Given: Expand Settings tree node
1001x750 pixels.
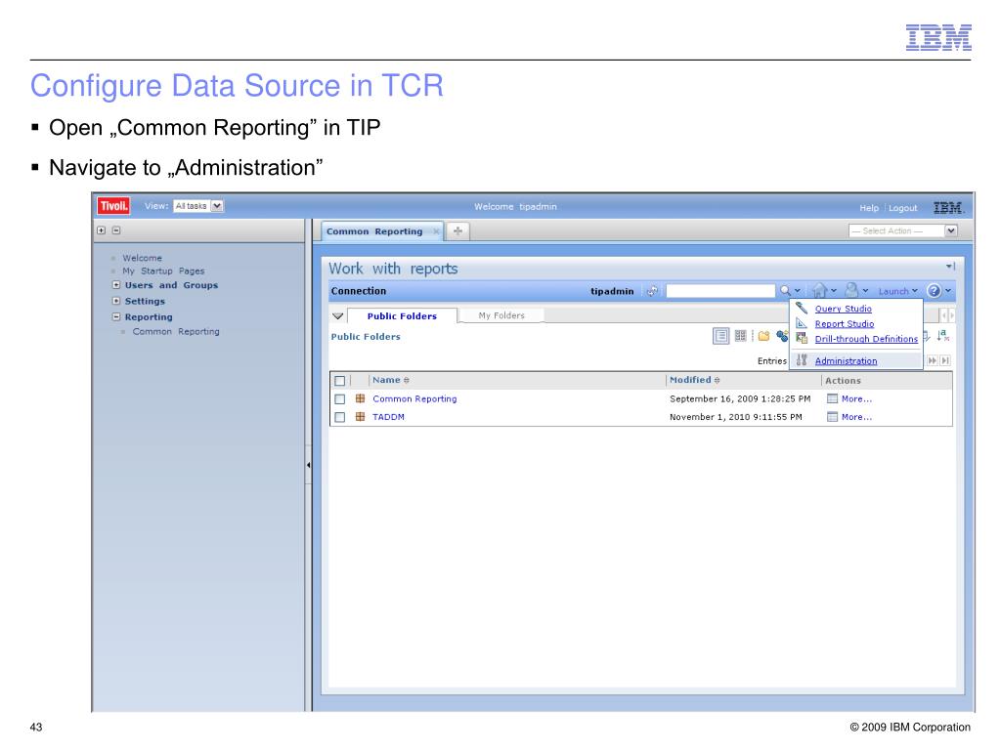Looking at the screenshot, I should point(116,301).
